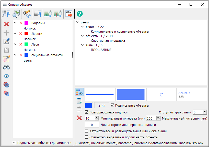Click the flashlight highlight icon in toolbar
The height and width of the screenshot is (147, 209).
coord(27,13)
